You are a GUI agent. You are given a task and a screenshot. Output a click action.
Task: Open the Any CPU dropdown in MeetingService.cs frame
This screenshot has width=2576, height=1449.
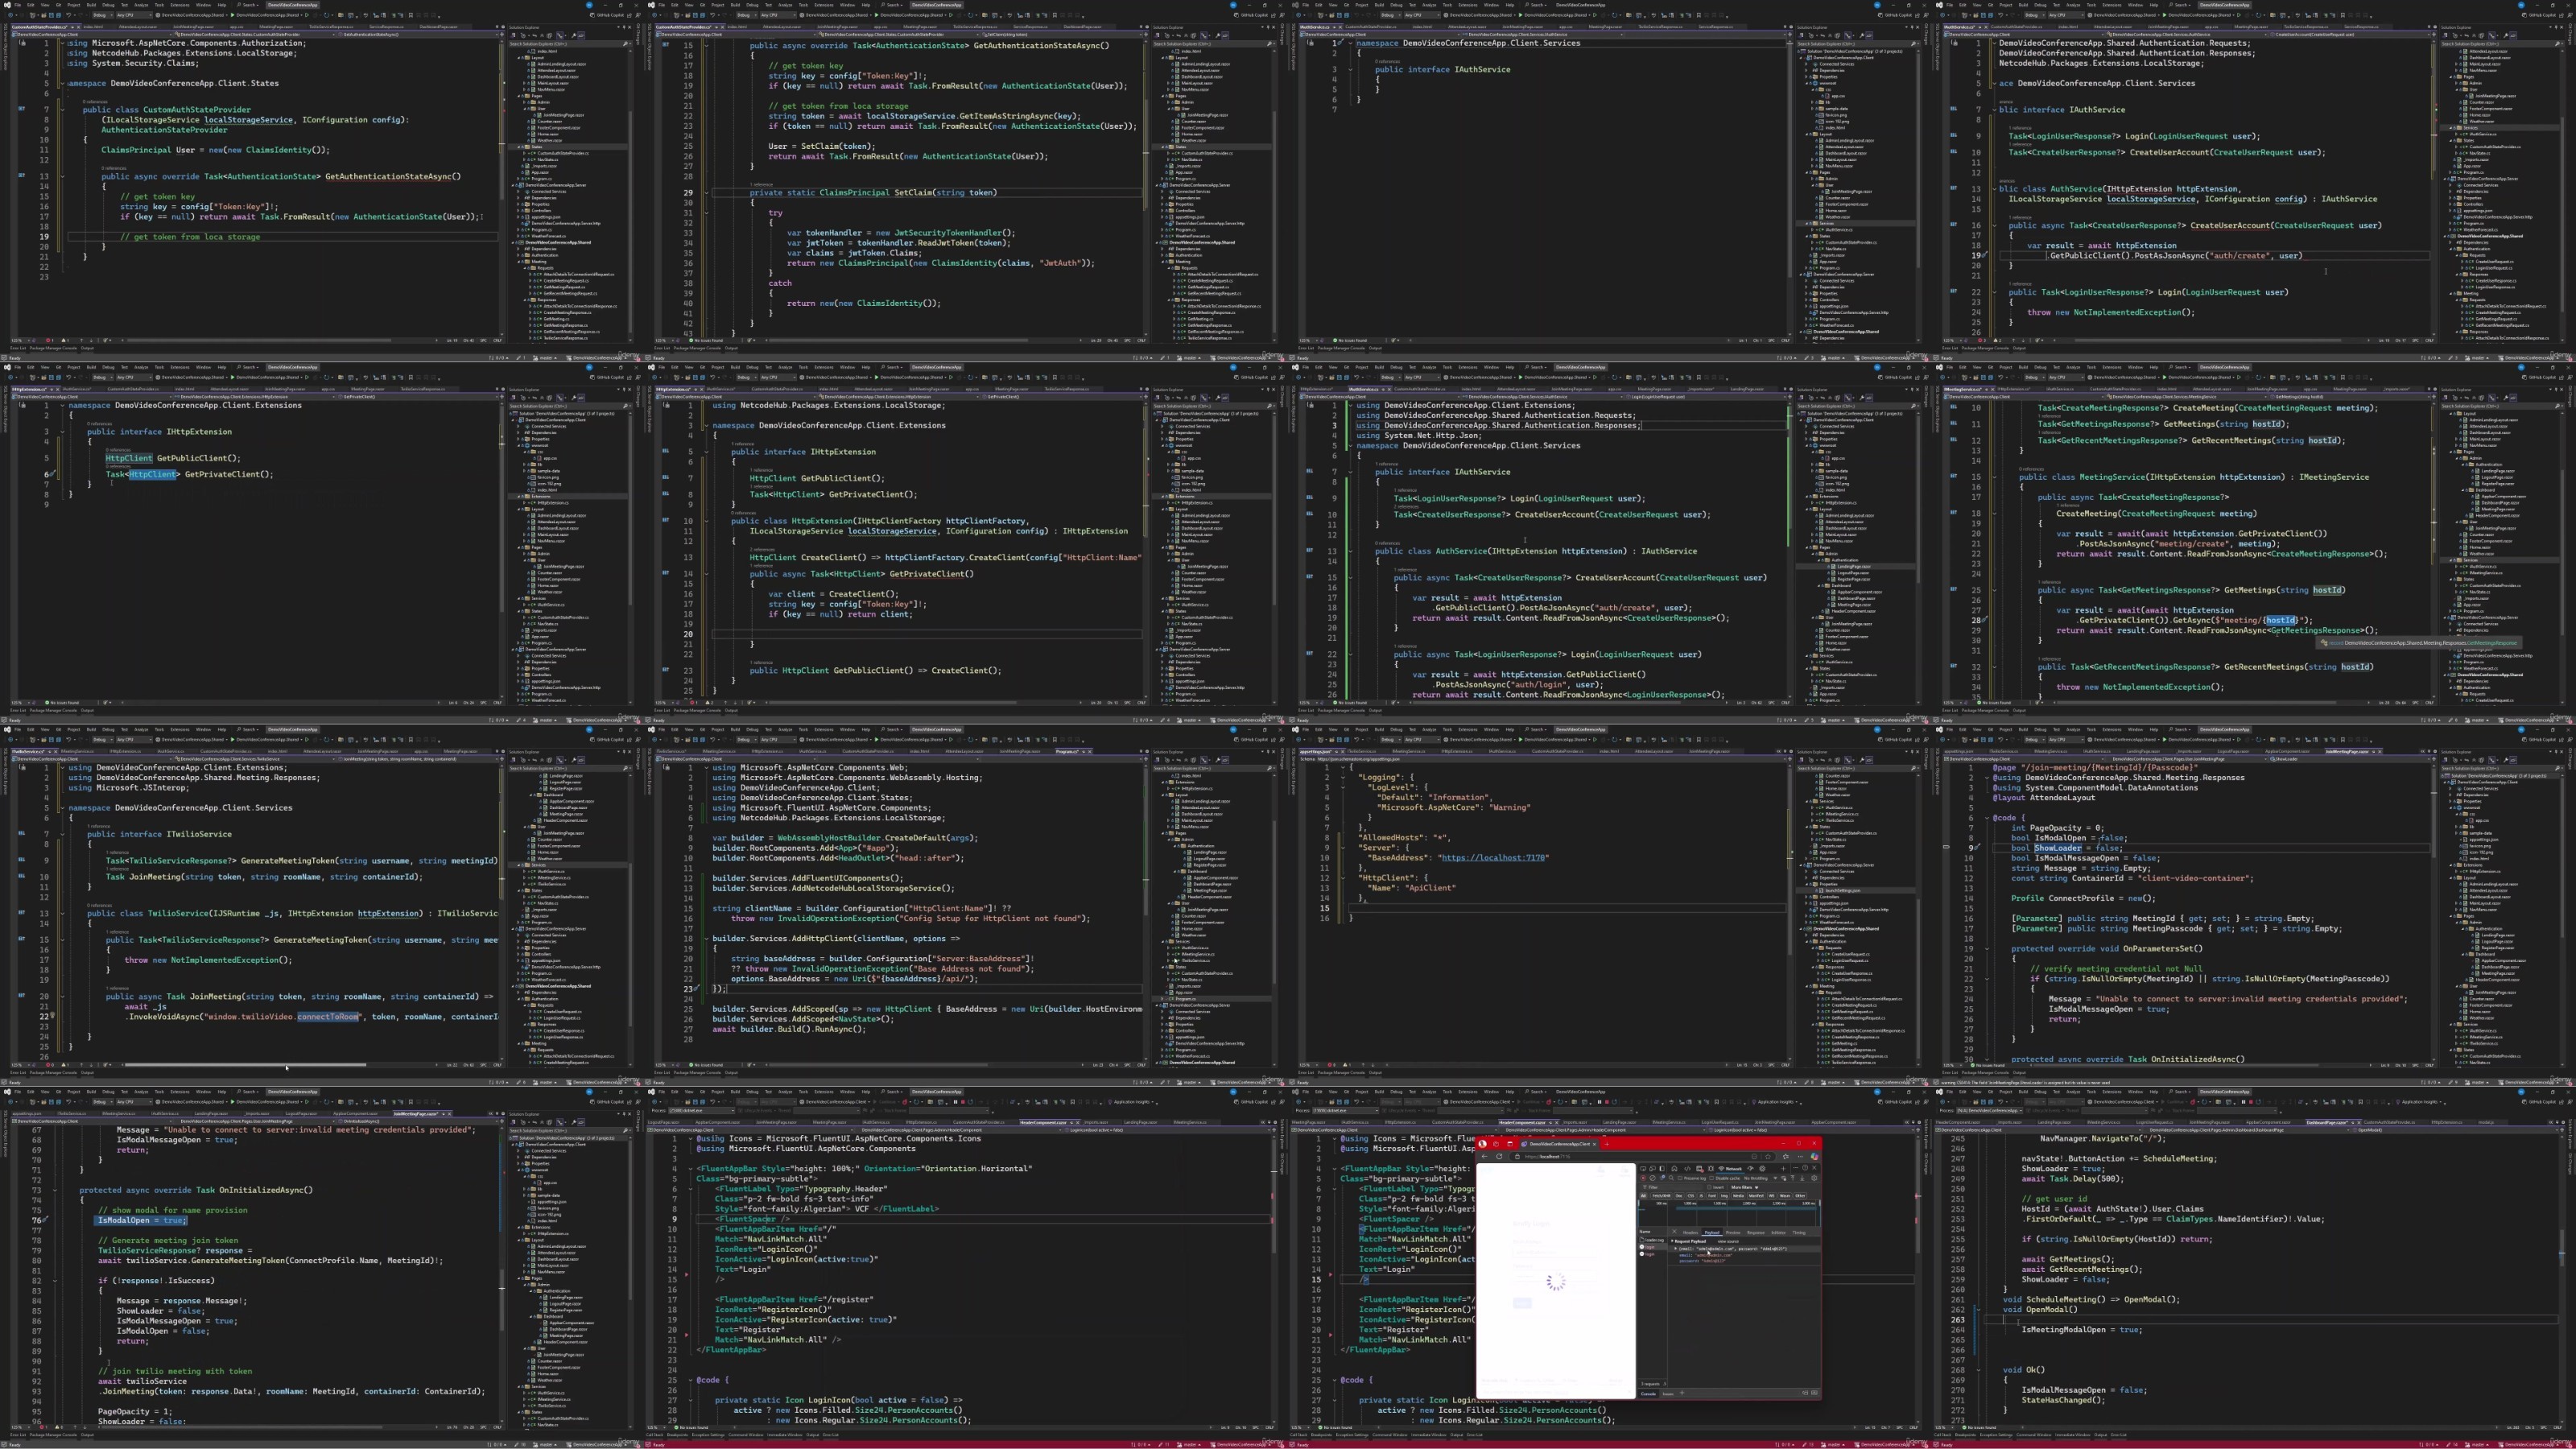point(2066,378)
